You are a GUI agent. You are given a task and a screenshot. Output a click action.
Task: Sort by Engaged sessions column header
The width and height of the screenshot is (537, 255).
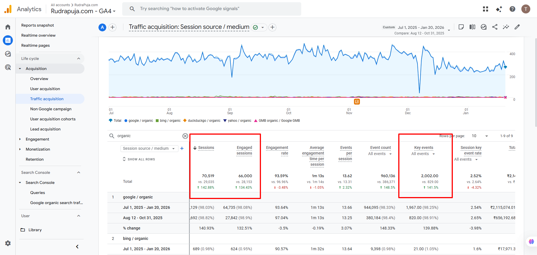(244, 151)
